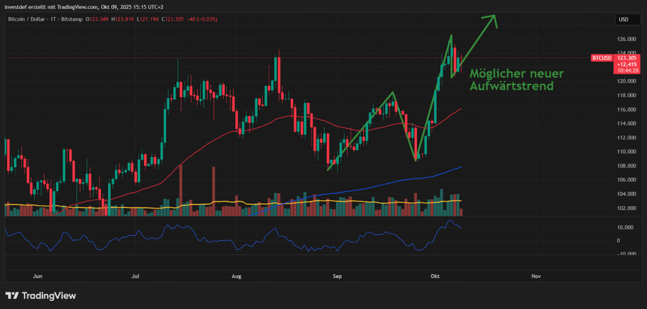Click the 126.000 price axis label
The height and width of the screenshot is (309, 647).
(626, 38)
